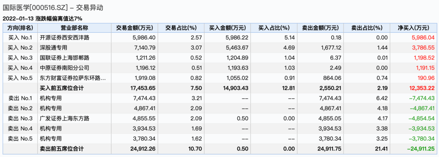Select the 买入前五席位合计 cell

(x=62, y=88)
